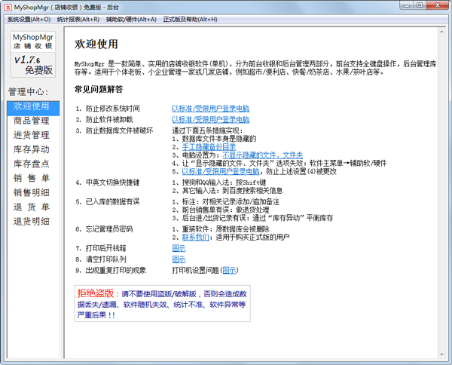The width and height of the screenshot is (452, 365).
Task: Go to 商品管理 in the sidebar
Action: coord(32,121)
